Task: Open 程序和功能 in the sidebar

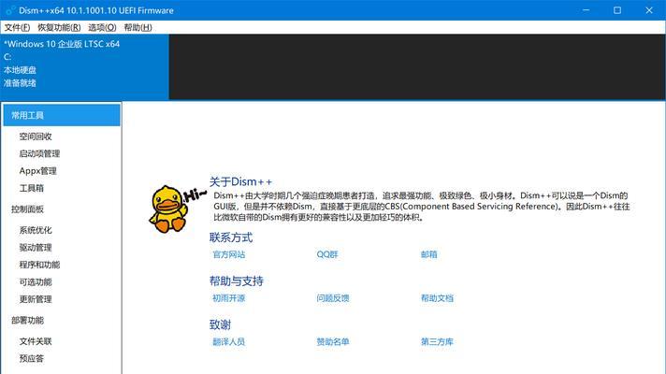Action: pos(39,265)
